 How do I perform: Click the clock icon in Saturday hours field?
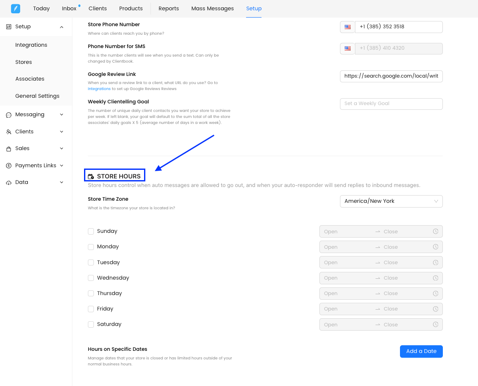coord(436,324)
